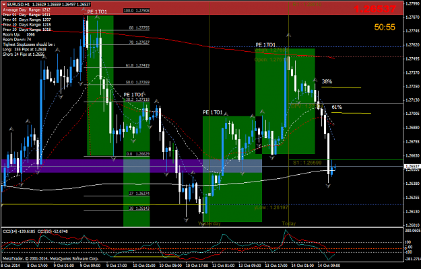Click '13 Oct 09:00' on the time axis
This screenshot has height=269, width=421.
click(250, 266)
